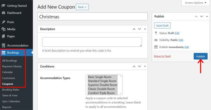Collapse the Publish panel
The image size is (211, 110).
pos(207,16)
